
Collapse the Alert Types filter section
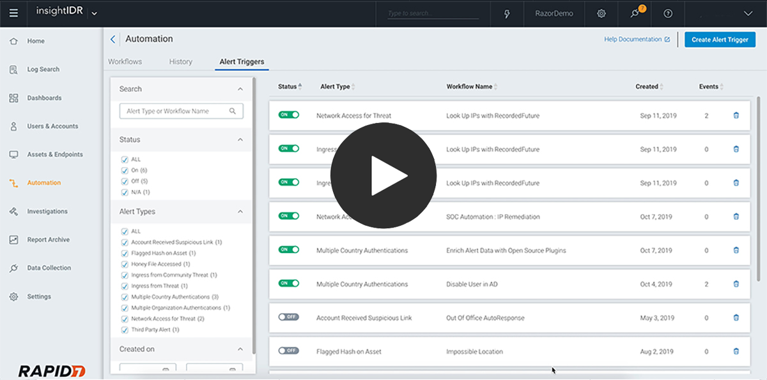pyautogui.click(x=240, y=212)
